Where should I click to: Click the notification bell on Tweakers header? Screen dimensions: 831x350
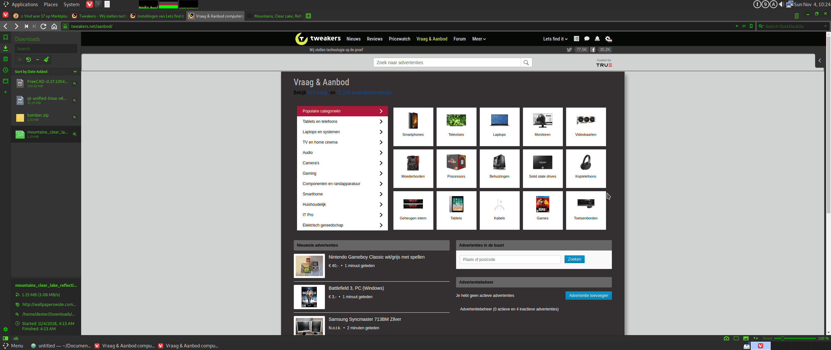click(597, 39)
